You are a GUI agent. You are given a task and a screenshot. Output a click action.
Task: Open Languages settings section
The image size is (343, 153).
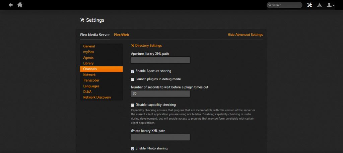pos(101,86)
